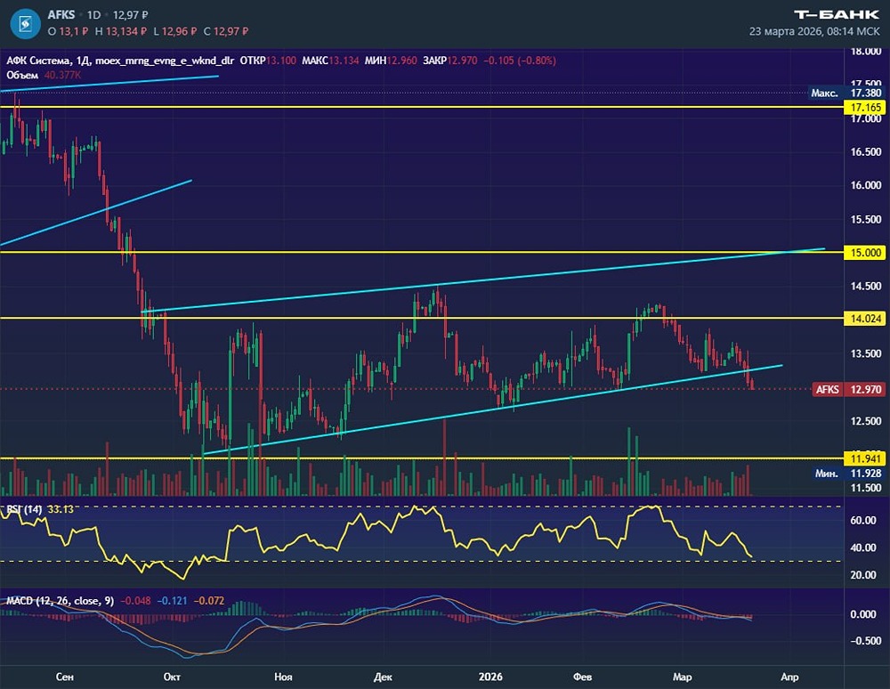
Task: Click the yellow 11.941 price level tag
Action: 866,458
